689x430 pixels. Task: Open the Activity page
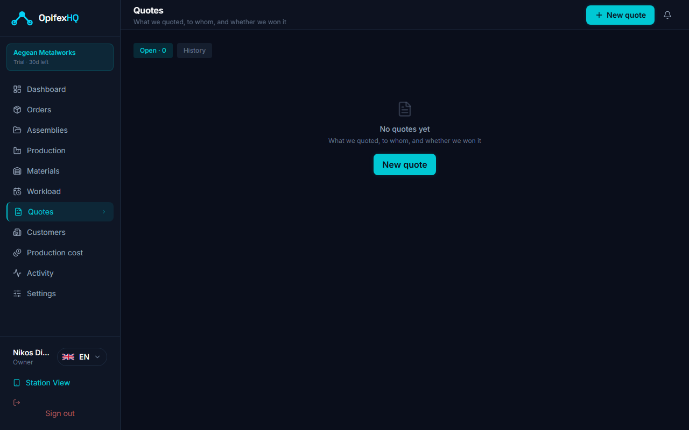[60, 273]
